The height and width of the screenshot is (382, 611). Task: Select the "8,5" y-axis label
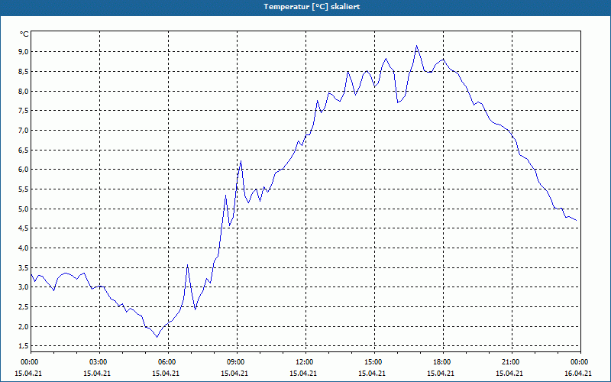click(x=24, y=71)
